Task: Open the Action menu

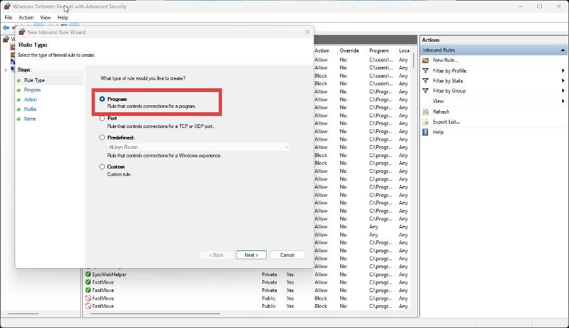Action: [26, 18]
